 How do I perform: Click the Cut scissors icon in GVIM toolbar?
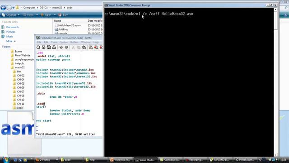pyautogui.click(x=73, y=47)
